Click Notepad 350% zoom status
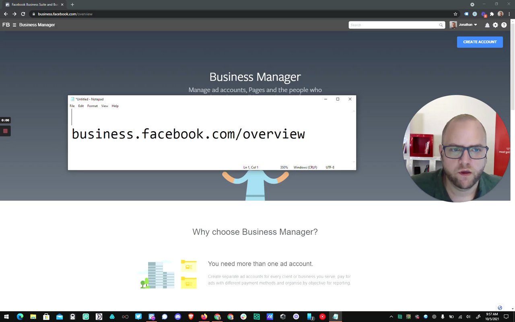 pyautogui.click(x=284, y=167)
